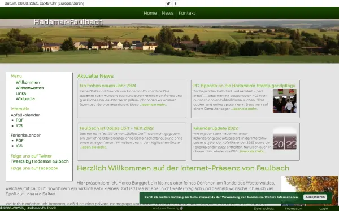
Task: Click the Hadamar-Faulbach site title
Action: click(68, 22)
